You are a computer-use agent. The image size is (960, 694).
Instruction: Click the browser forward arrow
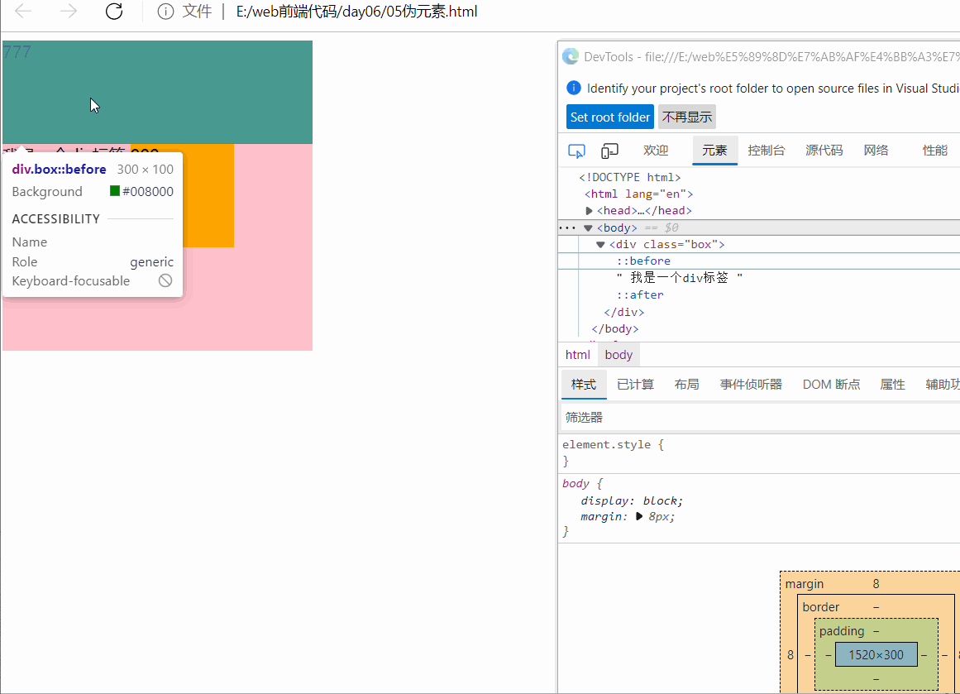pos(69,11)
